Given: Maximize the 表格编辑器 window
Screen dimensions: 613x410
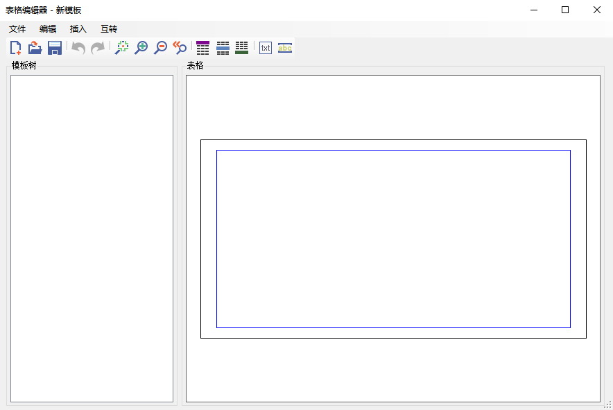Looking at the screenshot, I should (x=565, y=10).
